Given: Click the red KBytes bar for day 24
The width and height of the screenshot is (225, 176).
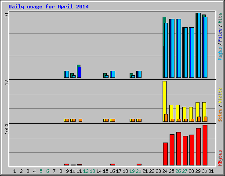Looking at the screenshot, I should (x=165, y=154).
